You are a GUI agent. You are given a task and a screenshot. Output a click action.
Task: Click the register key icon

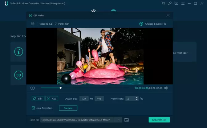click(x=170, y=3)
